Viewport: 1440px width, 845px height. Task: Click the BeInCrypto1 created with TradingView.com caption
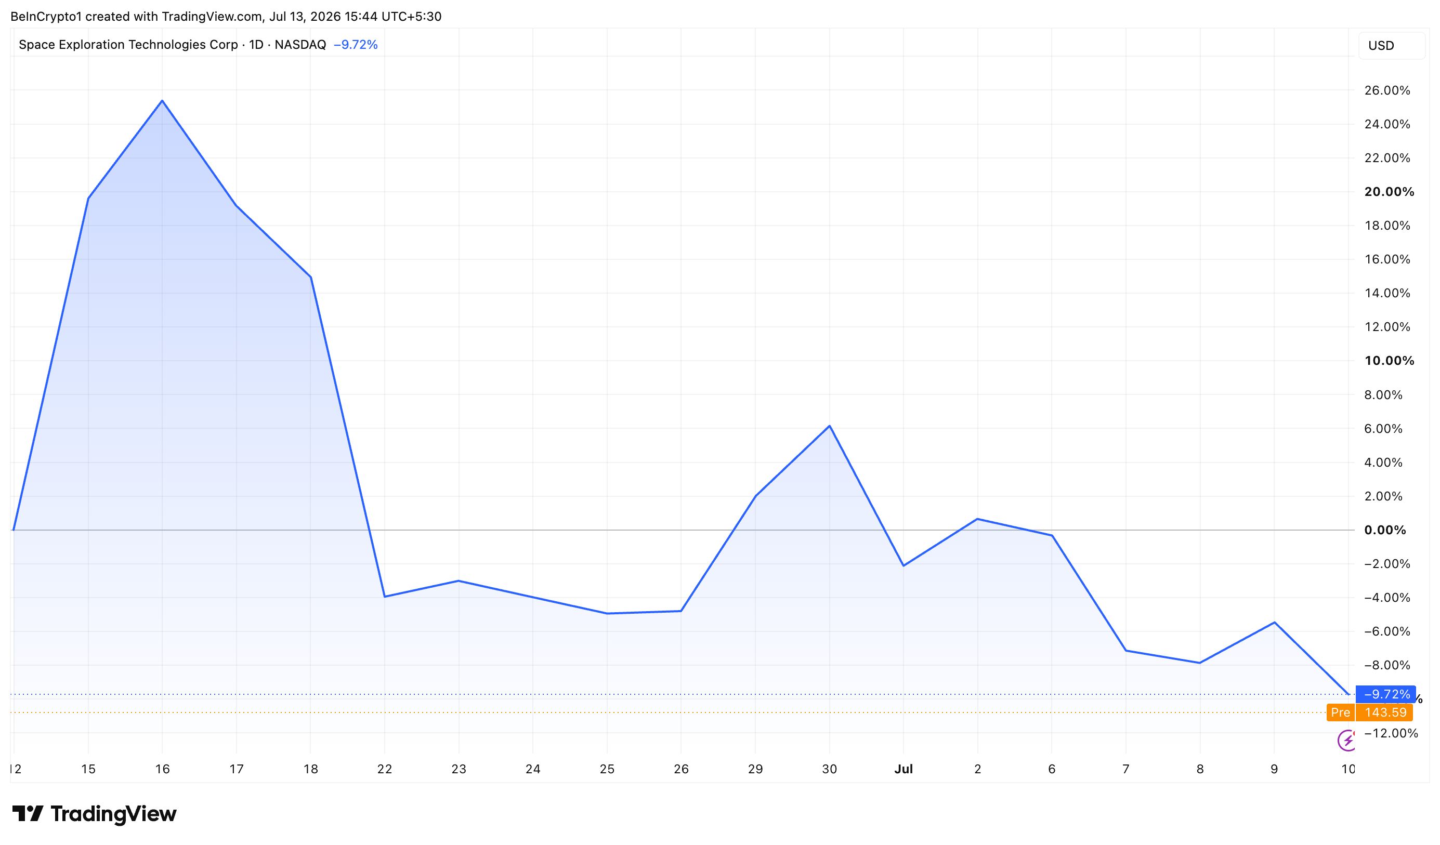click(x=226, y=17)
